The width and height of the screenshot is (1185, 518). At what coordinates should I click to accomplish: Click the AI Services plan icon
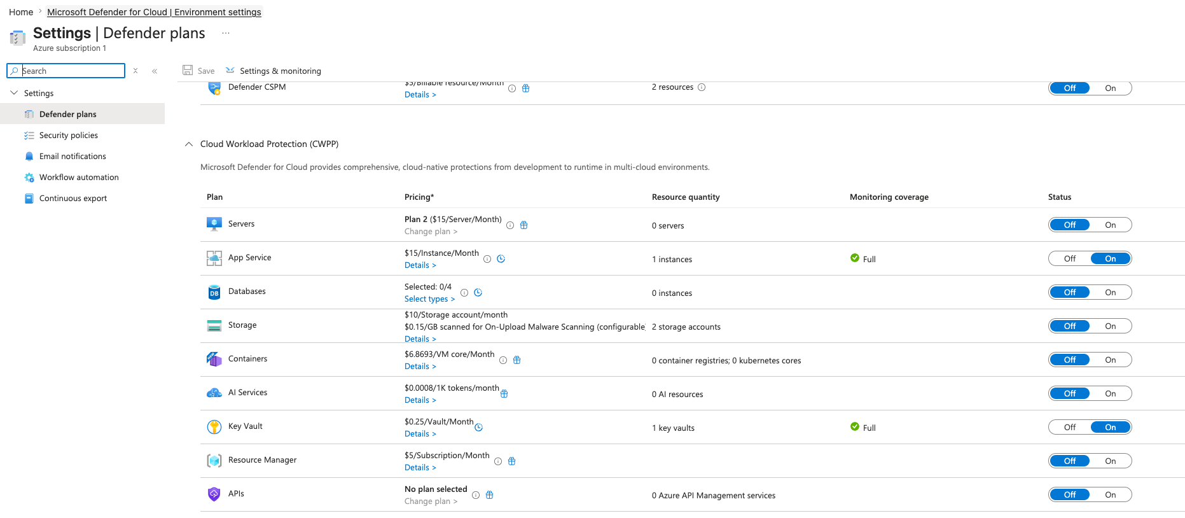pyautogui.click(x=214, y=393)
